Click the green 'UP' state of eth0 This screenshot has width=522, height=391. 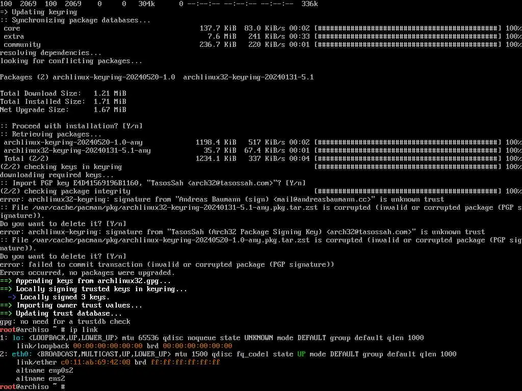coord(301,354)
